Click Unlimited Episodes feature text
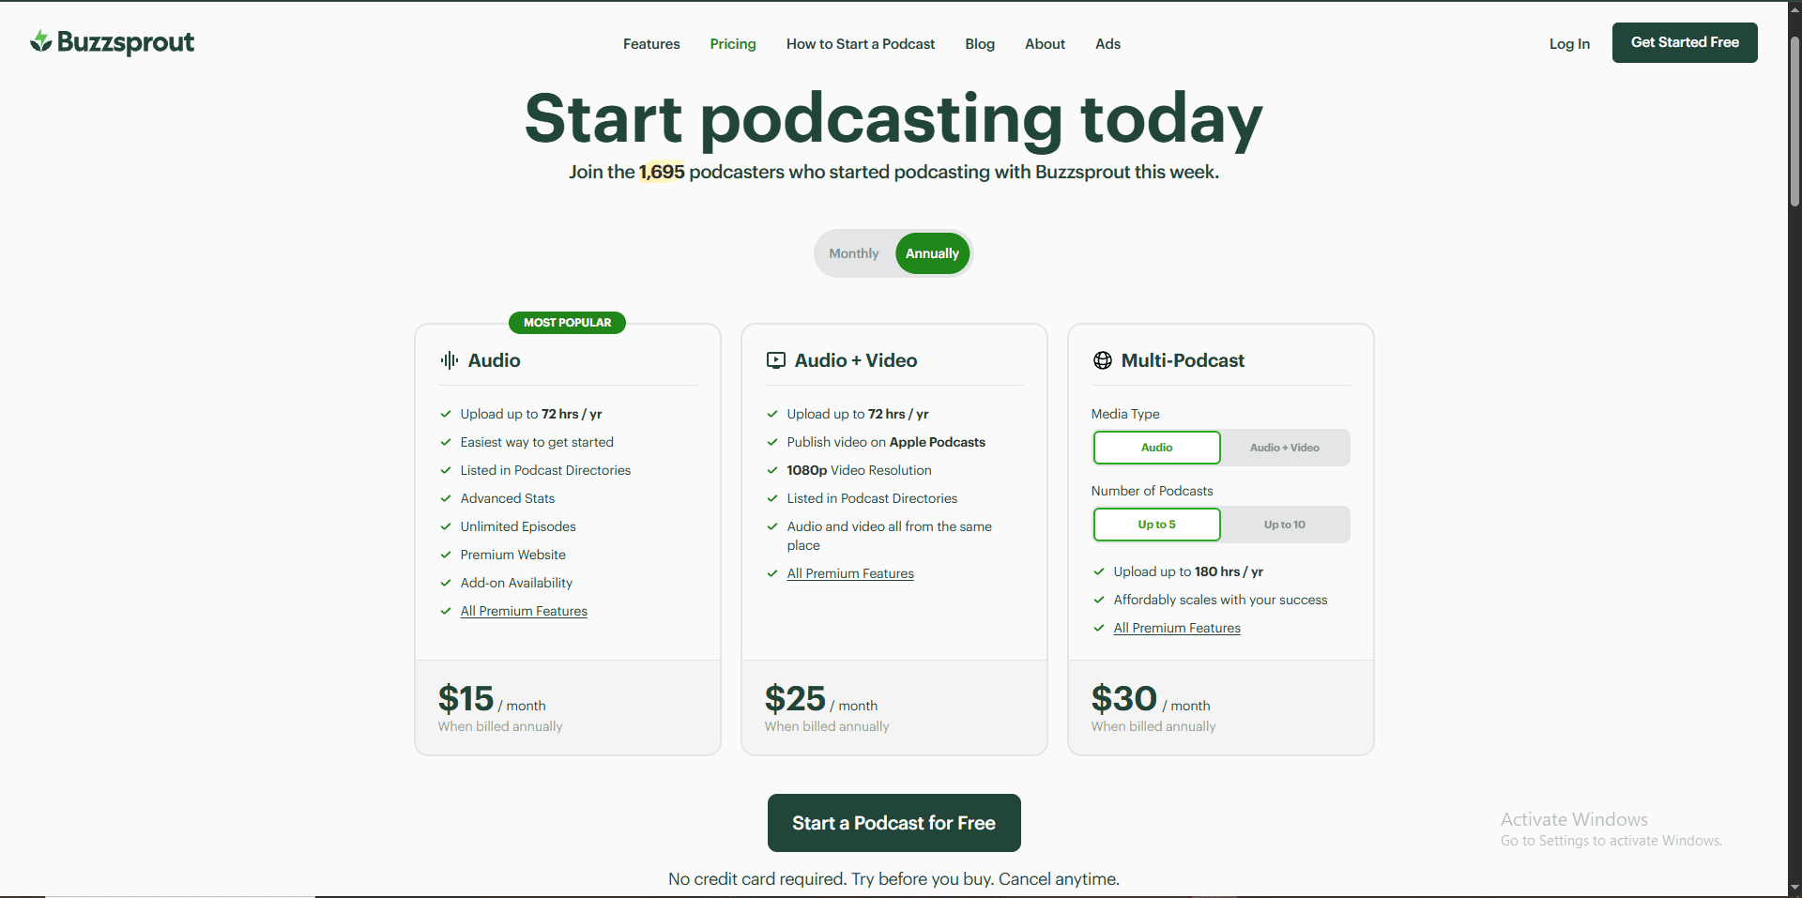This screenshot has height=898, width=1802. point(518,526)
